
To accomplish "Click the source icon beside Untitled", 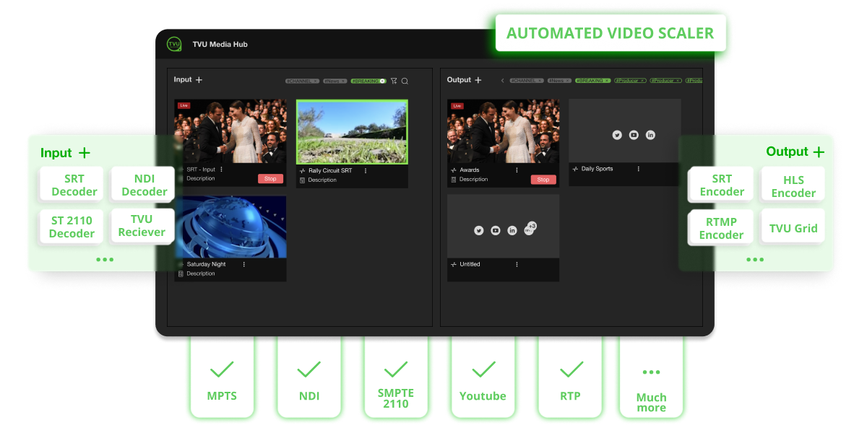I will [454, 264].
